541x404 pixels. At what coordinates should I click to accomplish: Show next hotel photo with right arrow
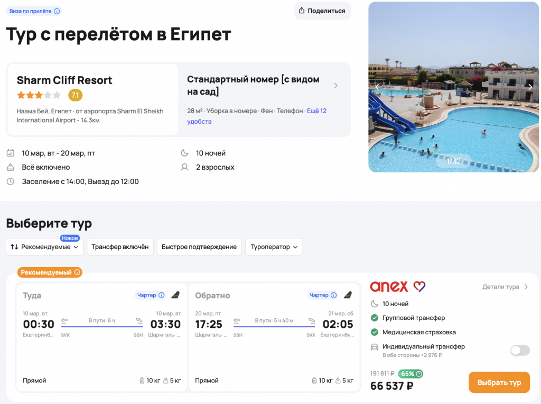point(530,87)
